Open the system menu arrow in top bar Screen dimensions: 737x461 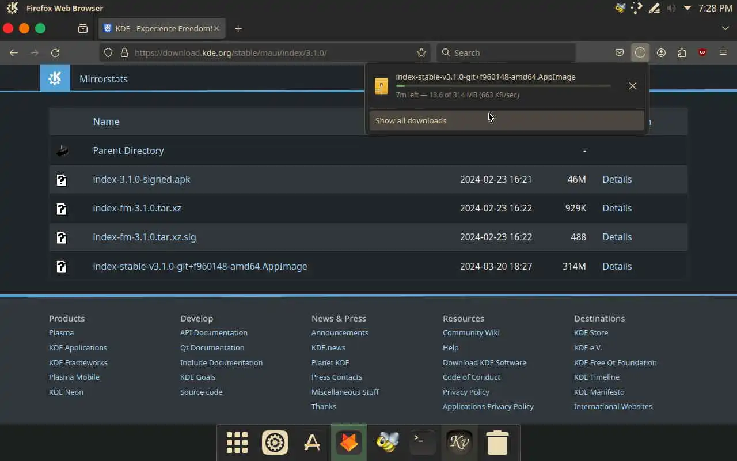(x=687, y=8)
